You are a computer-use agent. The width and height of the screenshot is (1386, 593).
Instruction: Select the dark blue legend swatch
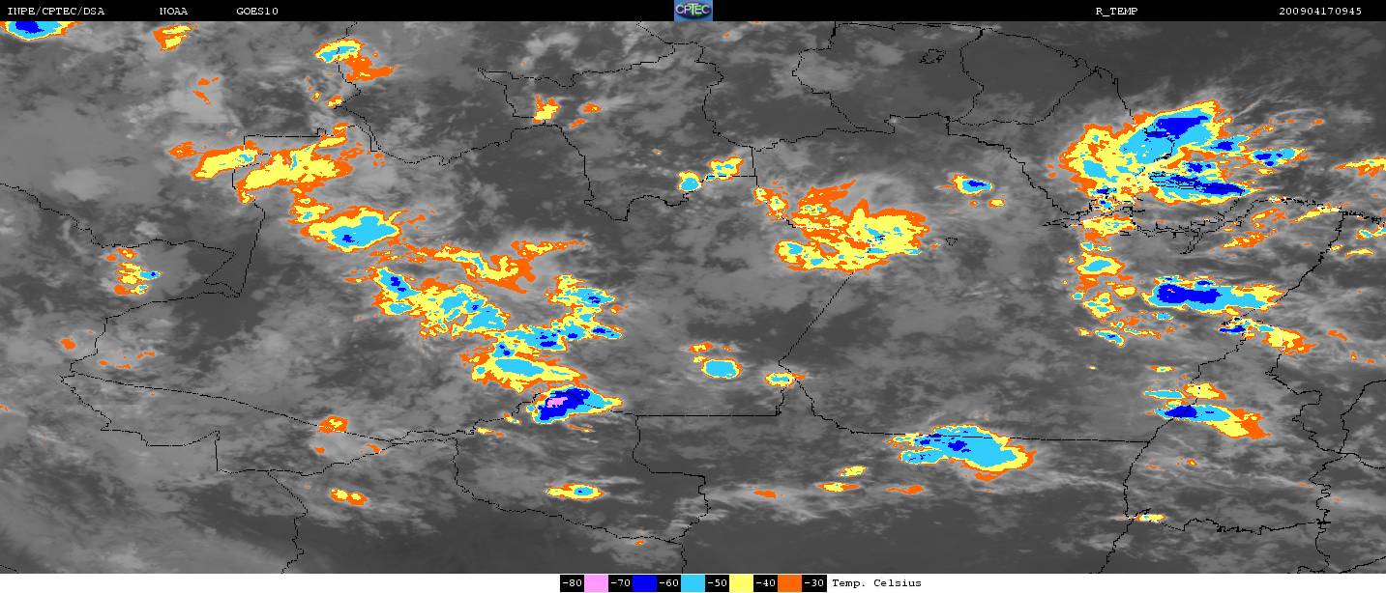click(644, 583)
